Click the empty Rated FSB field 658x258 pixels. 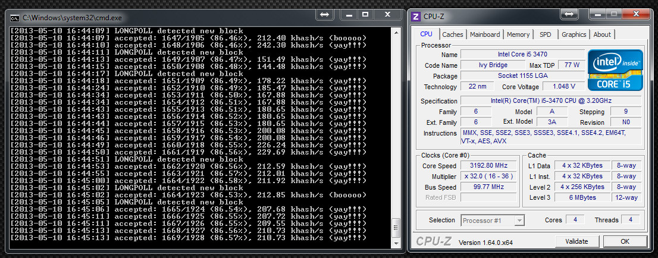click(489, 197)
